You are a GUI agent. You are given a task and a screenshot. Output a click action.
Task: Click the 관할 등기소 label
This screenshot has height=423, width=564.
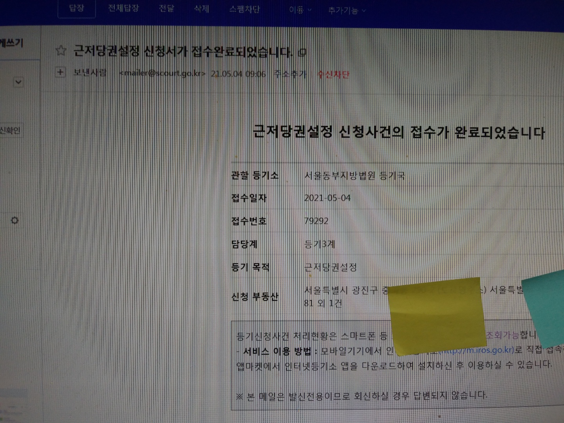pos(255,175)
